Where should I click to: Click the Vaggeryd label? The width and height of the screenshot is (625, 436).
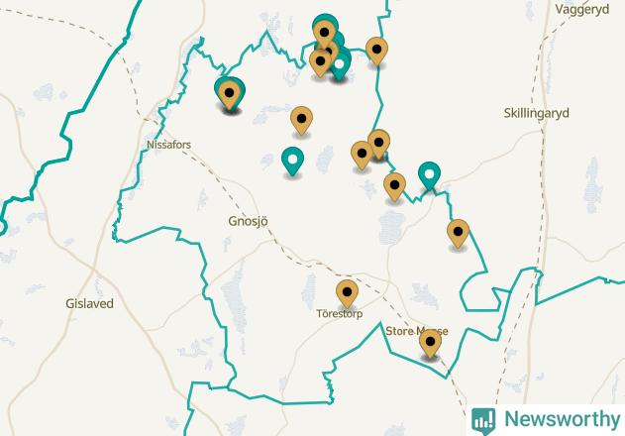(x=582, y=9)
